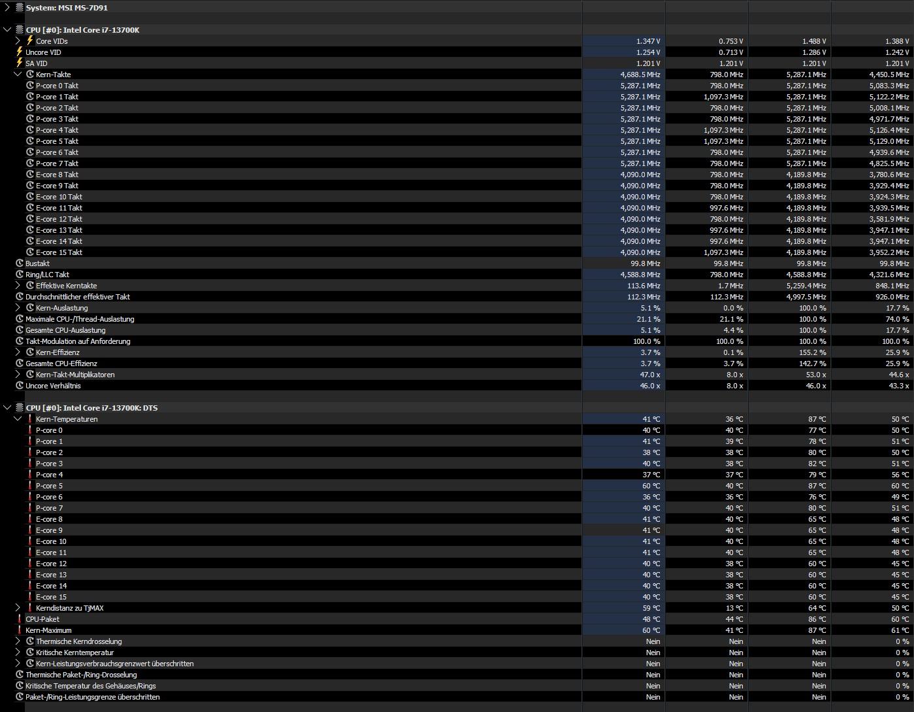The height and width of the screenshot is (712, 914).
Task: Click the lightning icon beside Core VIDs
Action: [30, 41]
